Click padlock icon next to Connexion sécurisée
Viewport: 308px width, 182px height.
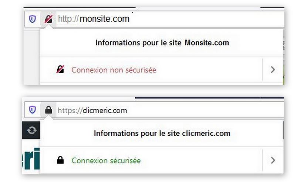(x=60, y=160)
